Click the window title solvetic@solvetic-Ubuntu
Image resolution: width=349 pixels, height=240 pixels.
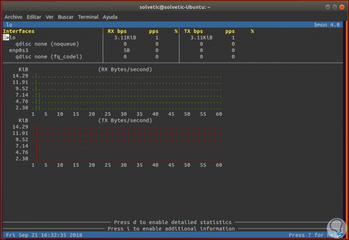[174, 7]
